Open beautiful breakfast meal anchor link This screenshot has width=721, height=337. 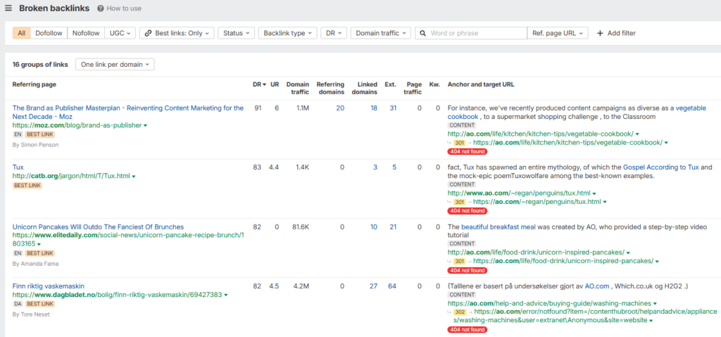pos(499,227)
